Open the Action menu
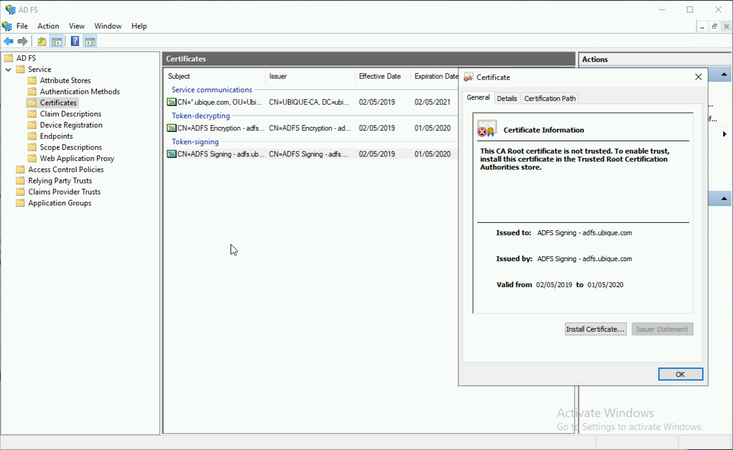This screenshot has width=733, height=450. 48,26
